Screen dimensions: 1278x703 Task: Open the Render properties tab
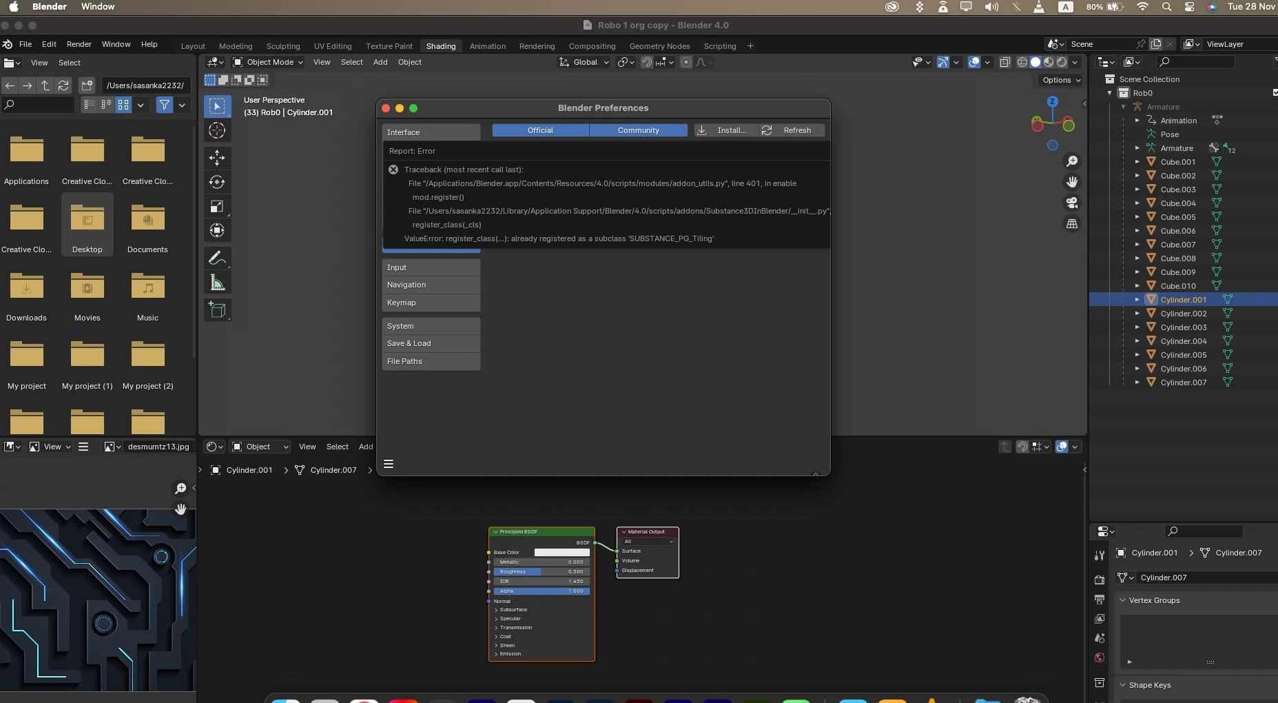(1100, 580)
